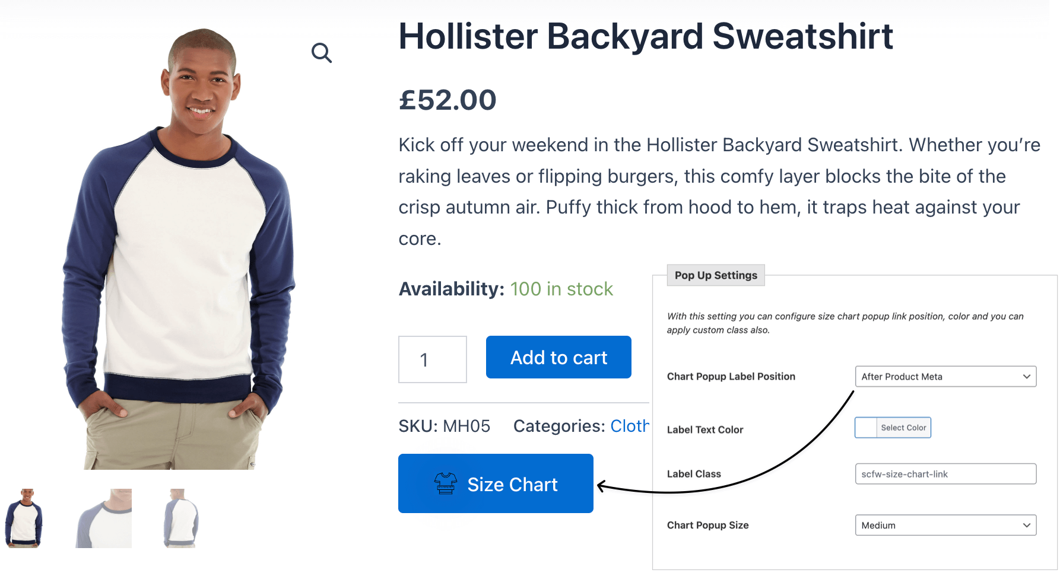1060x573 pixels.
Task: Click the 100 in stock availability text
Action: (561, 289)
